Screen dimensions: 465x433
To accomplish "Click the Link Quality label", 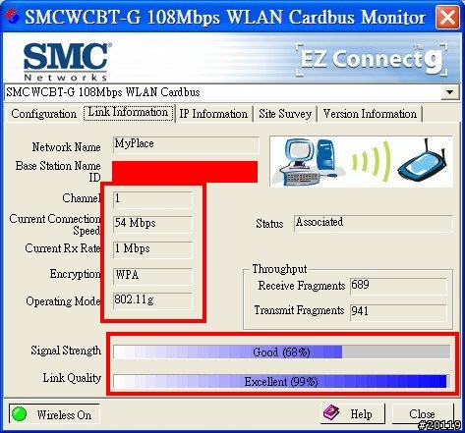I will (72, 378).
